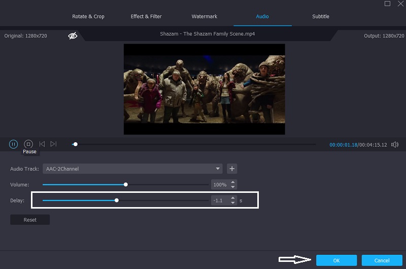Jump to the previous frame

(x=42, y=144)
